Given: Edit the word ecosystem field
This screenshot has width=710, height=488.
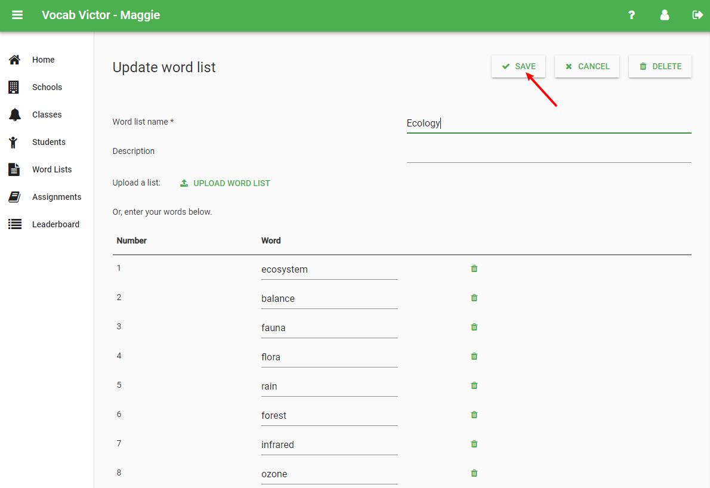Looking at the screenshot, I should point(329,270).
